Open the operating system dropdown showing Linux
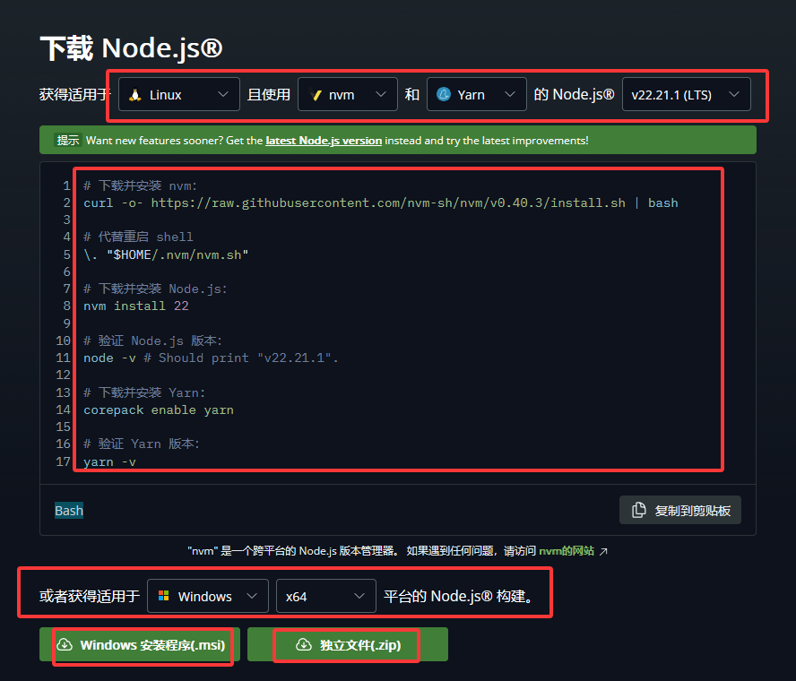Viewport: 796px width, 681px height. click(x=178, y=93)
